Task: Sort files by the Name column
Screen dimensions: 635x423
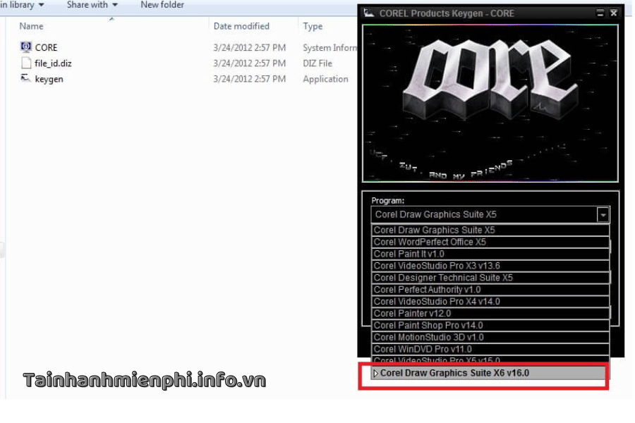Action: [x=32, y=26]
